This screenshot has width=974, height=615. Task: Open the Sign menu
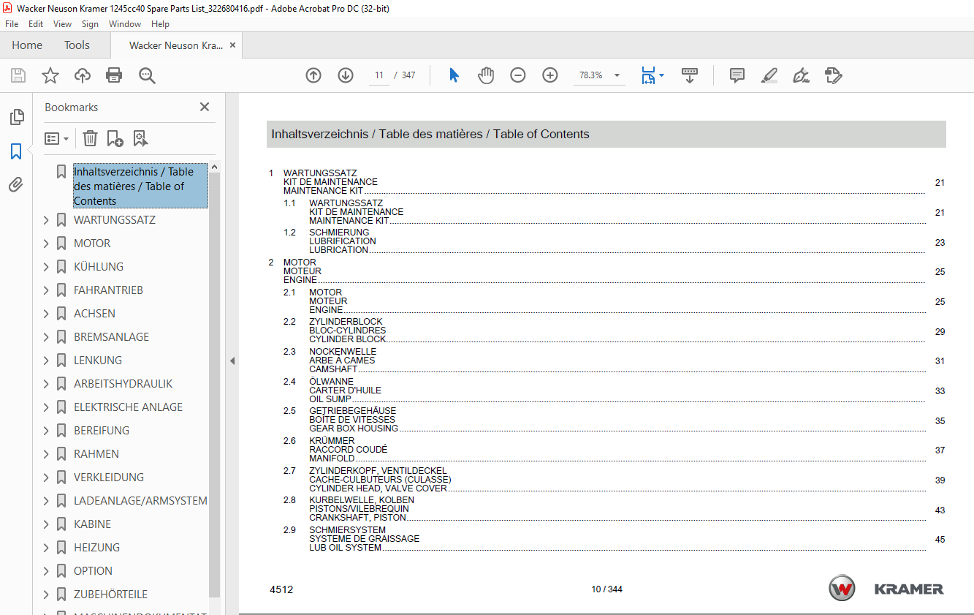[x=90, y=24]
